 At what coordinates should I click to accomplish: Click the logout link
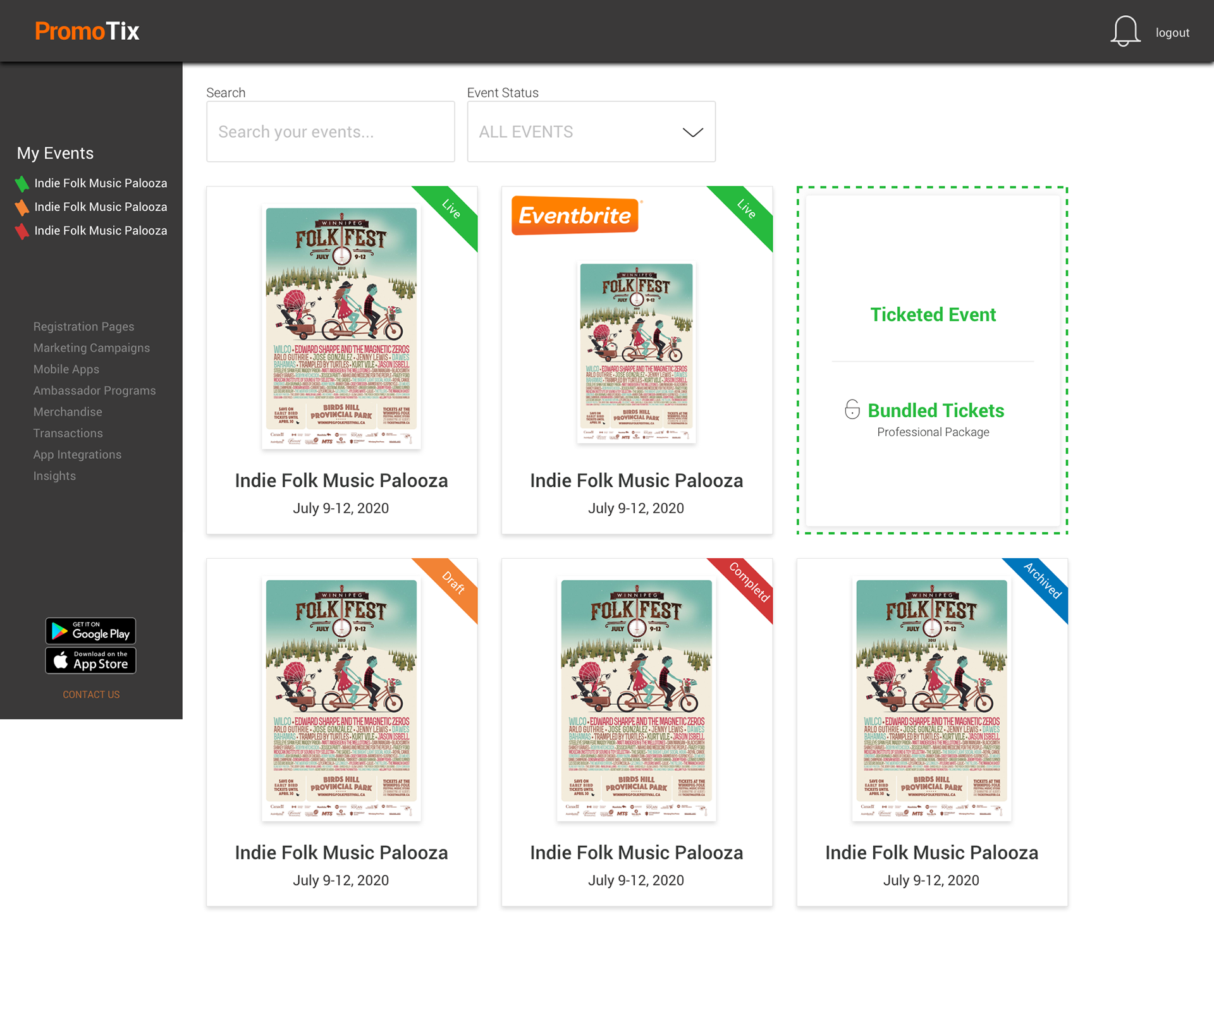click(x=1172, y=33)
